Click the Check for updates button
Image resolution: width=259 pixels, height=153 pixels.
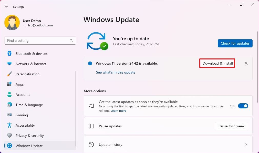pyautogui.click(x=235, y=43)
